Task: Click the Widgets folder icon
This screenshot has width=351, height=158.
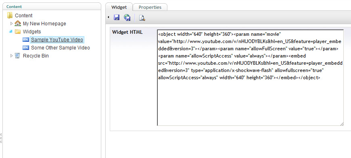Action: (x=18, y=32)
